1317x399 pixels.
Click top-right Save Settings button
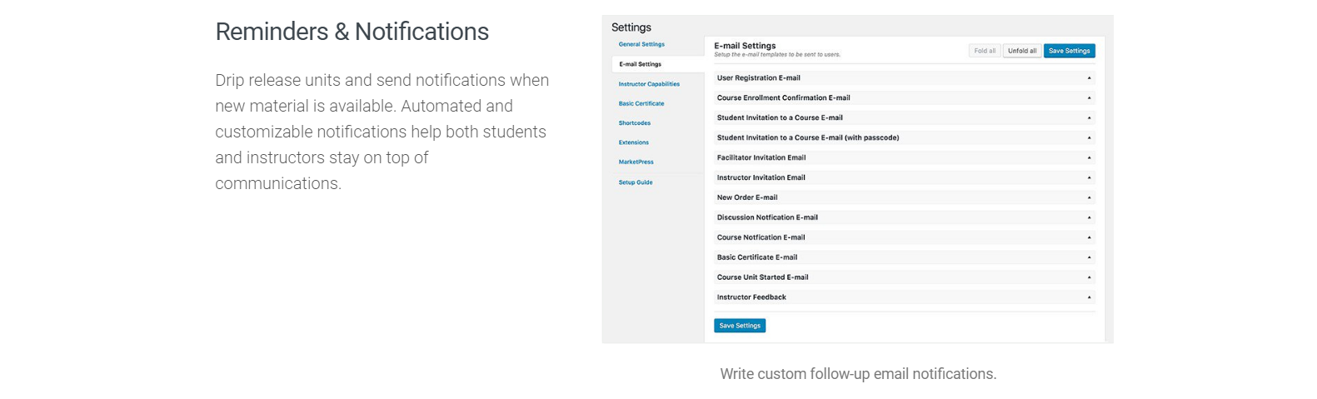1070,51
